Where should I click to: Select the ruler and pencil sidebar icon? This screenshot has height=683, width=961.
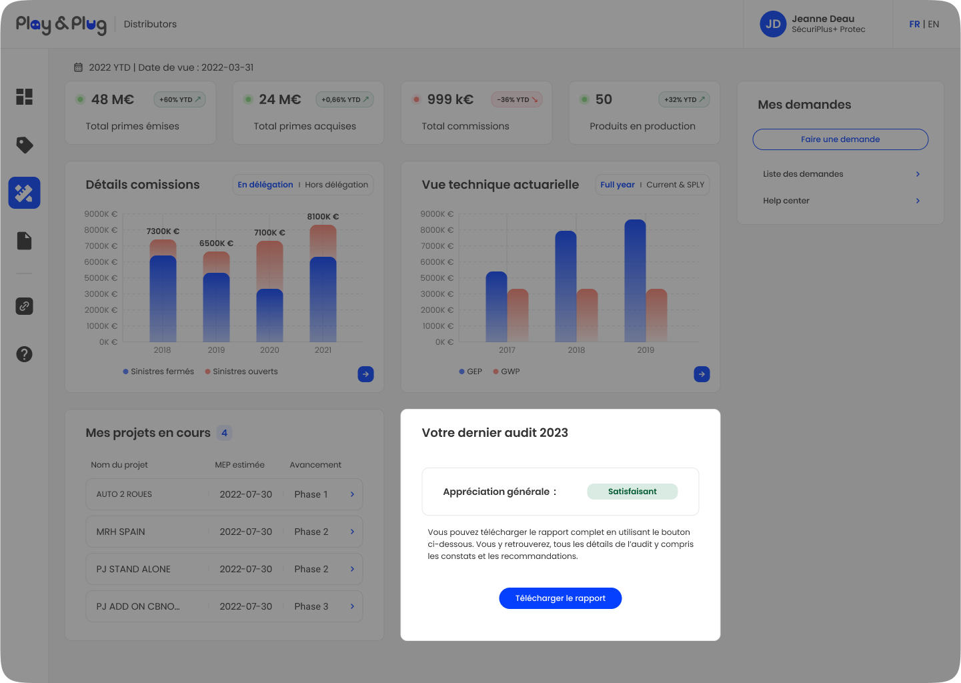tap(24, 193)
